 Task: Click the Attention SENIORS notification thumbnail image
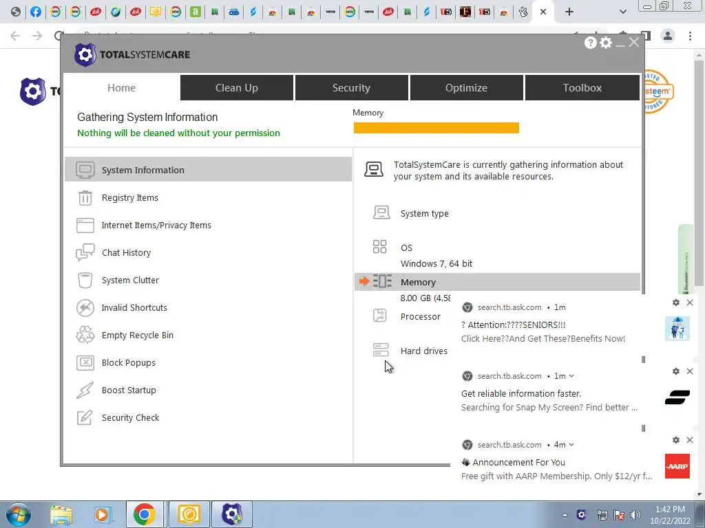click(677, 329)
